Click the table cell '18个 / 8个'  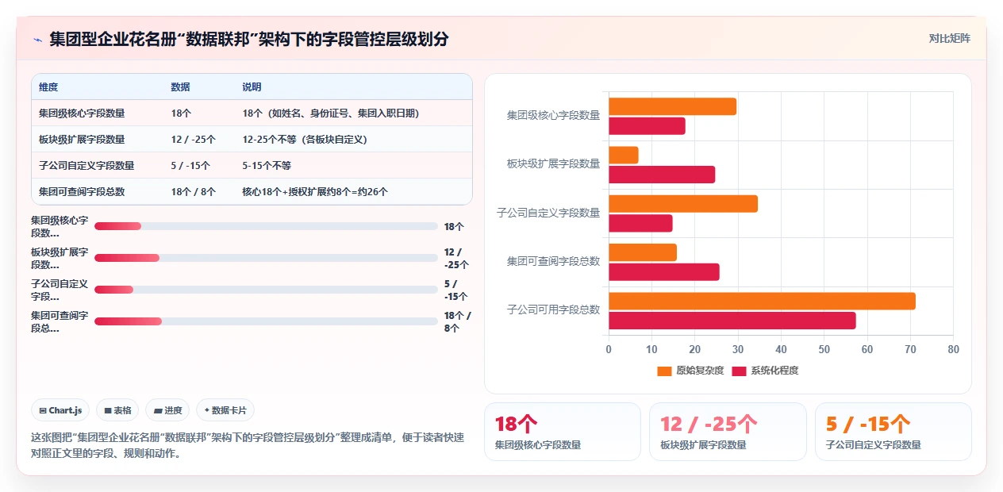[x=193, y=191]
